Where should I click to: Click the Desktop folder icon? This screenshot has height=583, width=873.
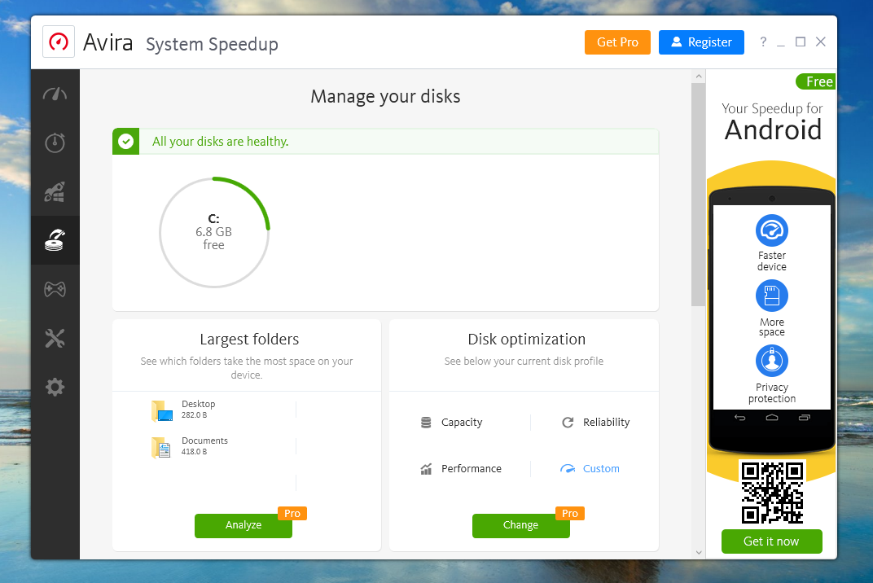point(161,411)
